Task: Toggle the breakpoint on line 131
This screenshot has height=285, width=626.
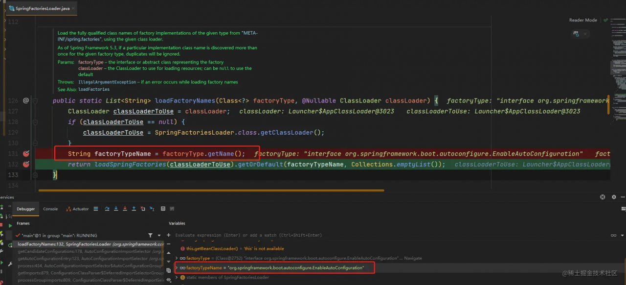Action: click(26, 154)
